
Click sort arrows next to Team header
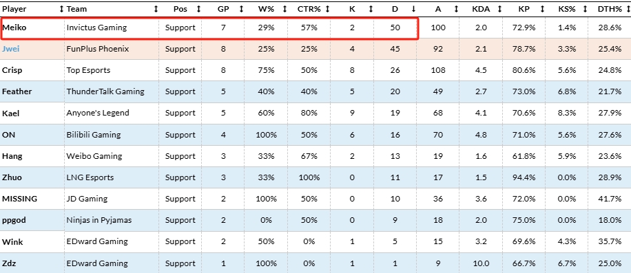(x=156, y=9)
